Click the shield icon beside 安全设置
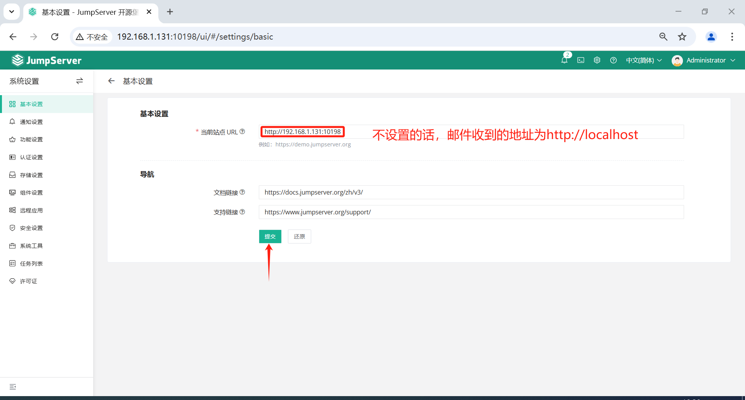 [x=12, y=228]
